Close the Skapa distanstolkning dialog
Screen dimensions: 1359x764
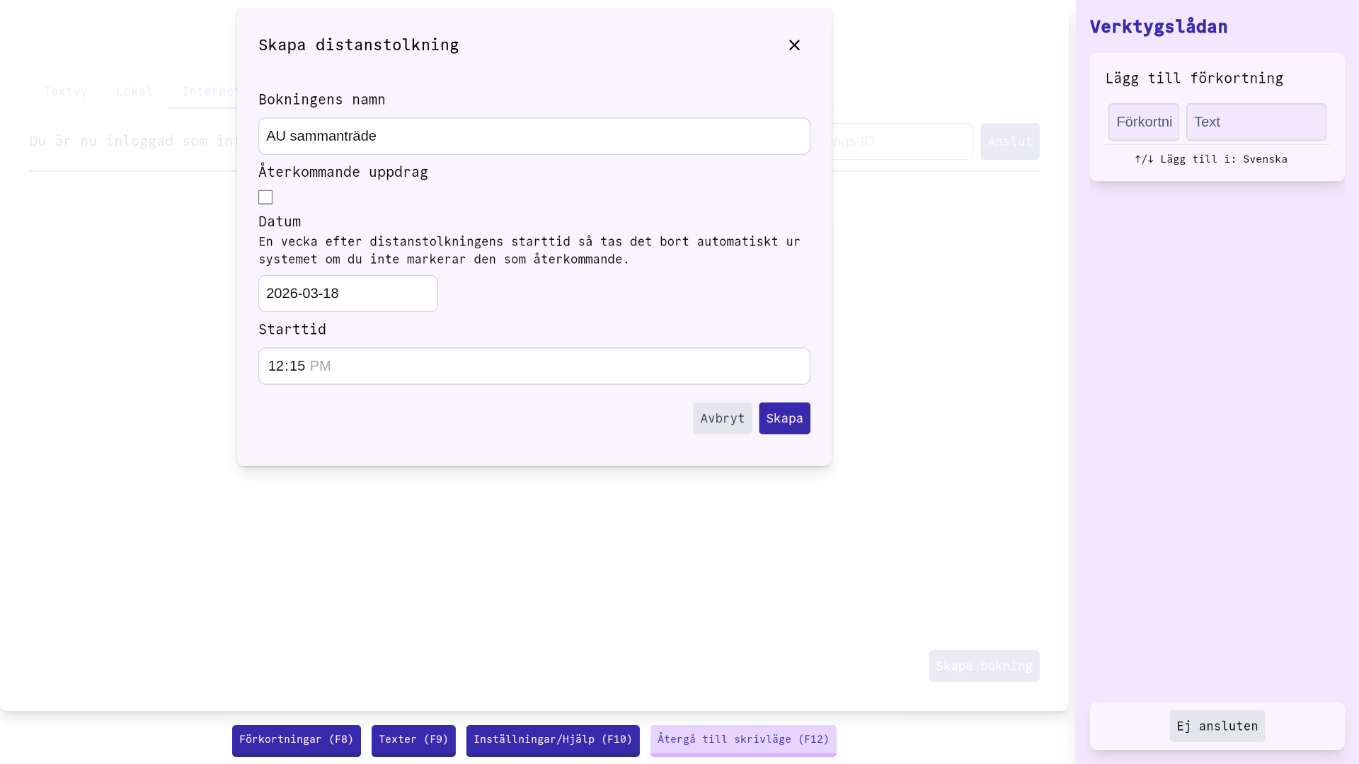pyautogui.click(x=794, y=45)
